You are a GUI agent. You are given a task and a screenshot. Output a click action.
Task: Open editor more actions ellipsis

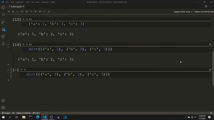pos(210,6)
